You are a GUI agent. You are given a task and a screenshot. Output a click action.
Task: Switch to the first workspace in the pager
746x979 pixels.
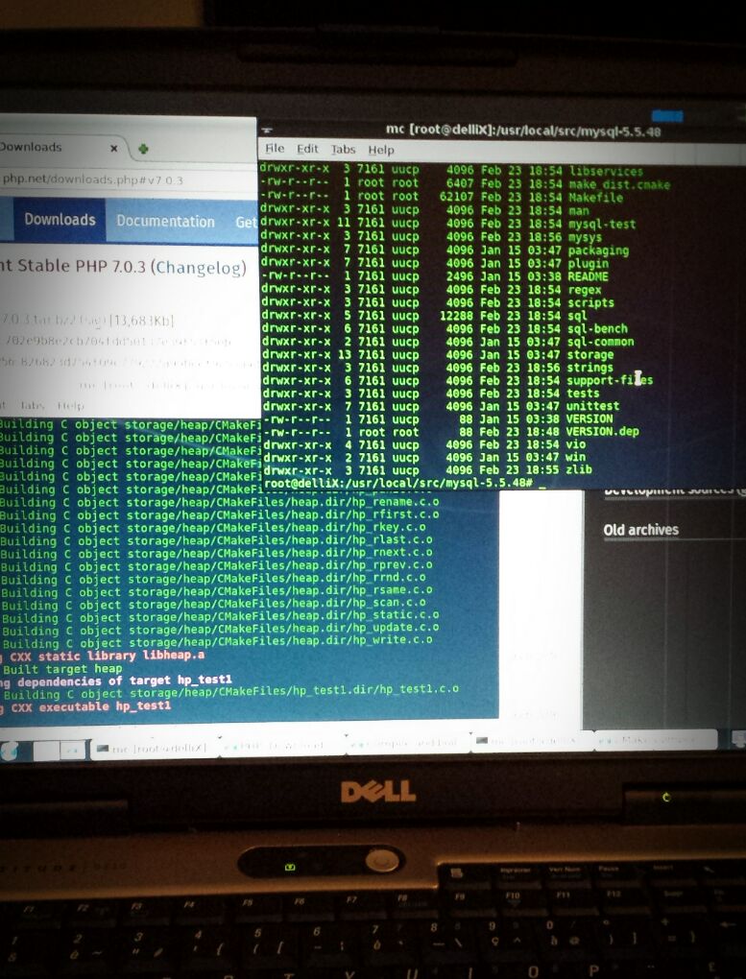point(46,750)
